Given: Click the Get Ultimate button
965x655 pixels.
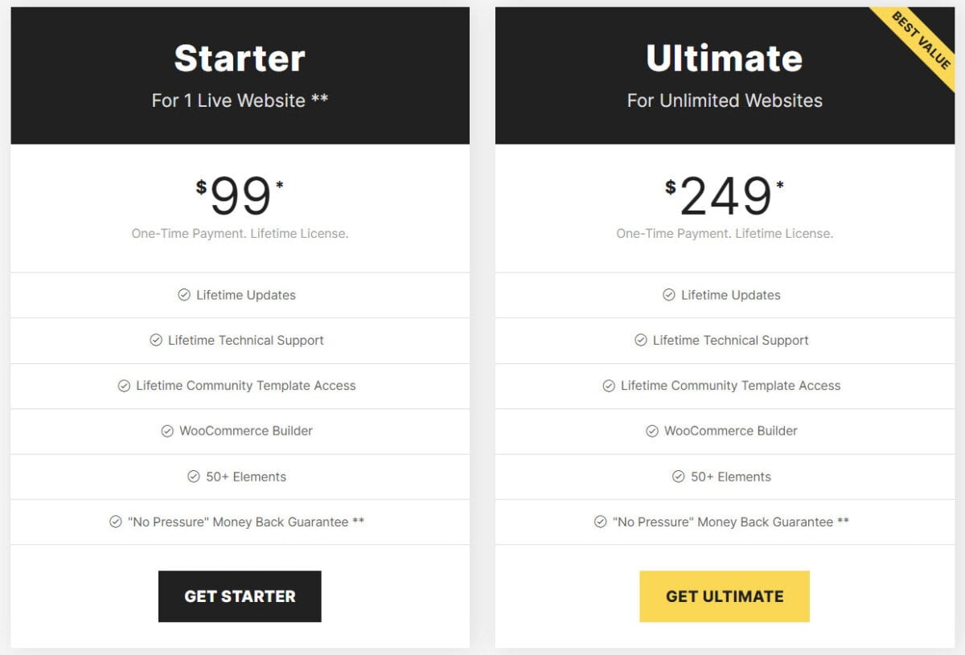Looking at the screenshot, I should pyautogui.click(x=724, y=596).
